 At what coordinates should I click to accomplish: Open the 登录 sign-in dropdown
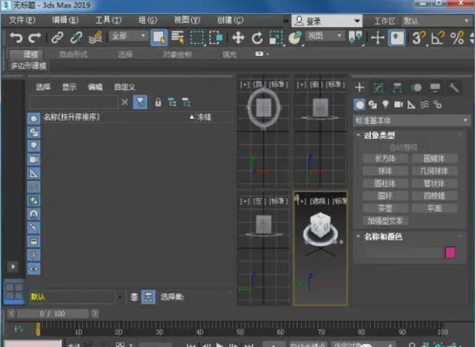point(327,21)
